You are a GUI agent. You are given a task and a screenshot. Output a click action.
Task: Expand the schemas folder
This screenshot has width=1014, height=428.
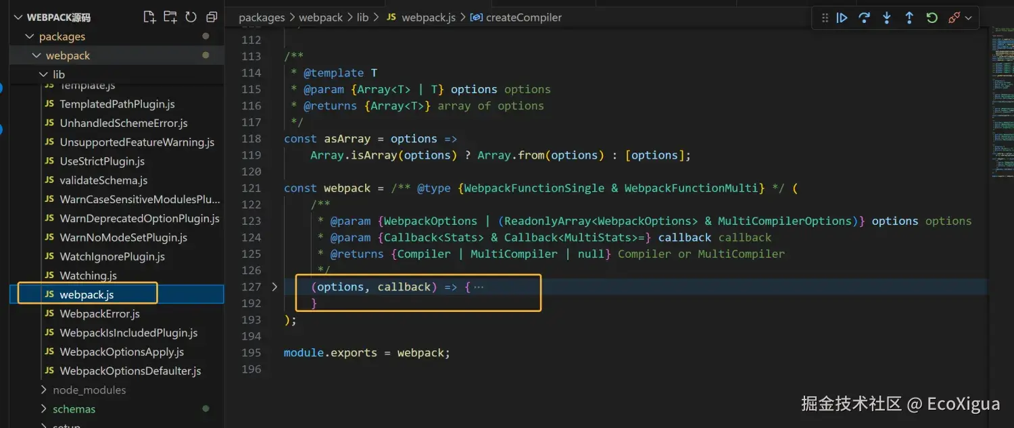pos(44,409)
